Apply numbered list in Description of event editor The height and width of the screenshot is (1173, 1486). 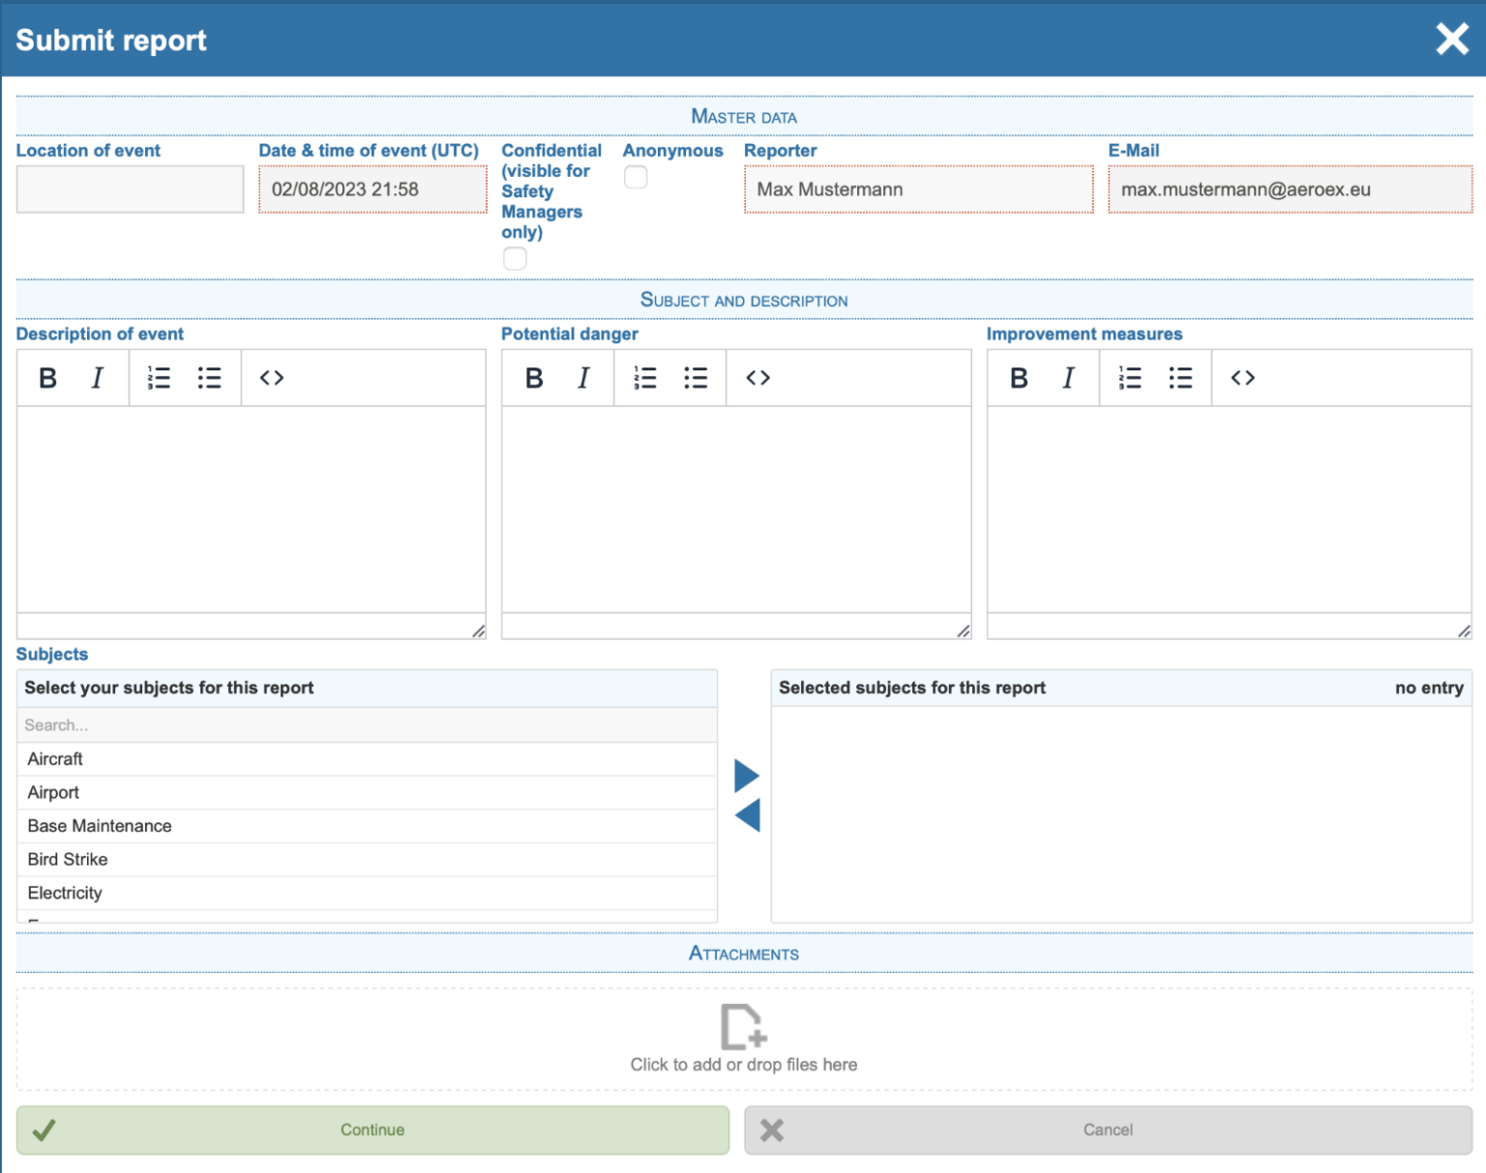pos(159,377)
